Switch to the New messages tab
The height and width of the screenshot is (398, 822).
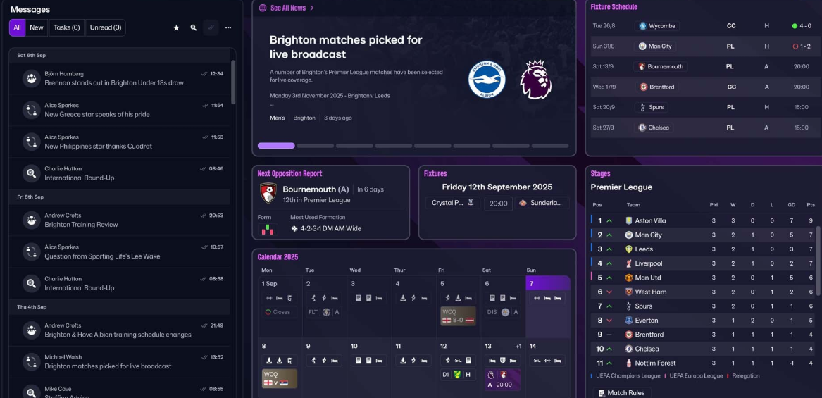coord(37,27)
